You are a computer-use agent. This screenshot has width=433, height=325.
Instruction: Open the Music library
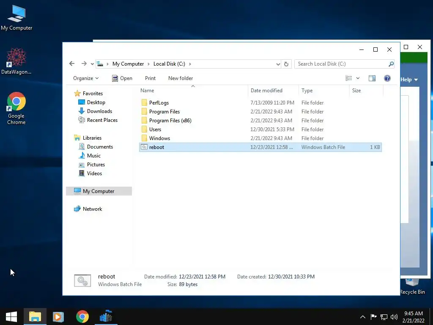[90, 156]
